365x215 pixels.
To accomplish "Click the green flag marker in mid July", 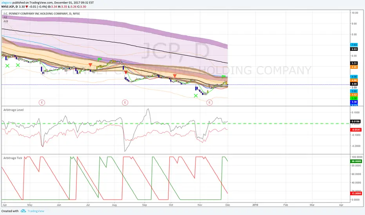I will pyautogui.click(x=99, y=59).
